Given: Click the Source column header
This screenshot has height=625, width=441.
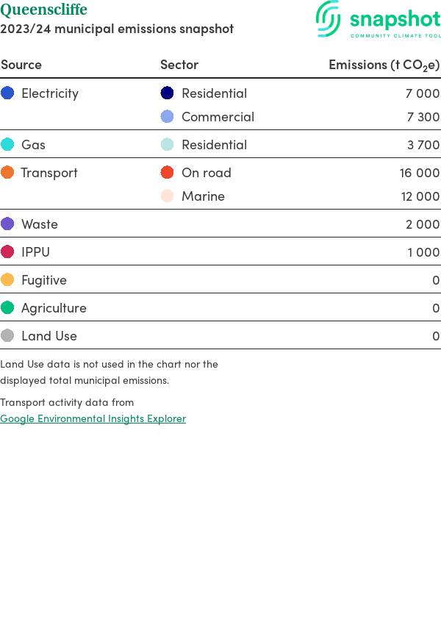Looking at the screenshot, I should [21, 65].
